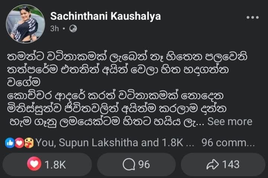
Task: Expand the post with See more
Action: pyautogui.click(x=230, y=122)
